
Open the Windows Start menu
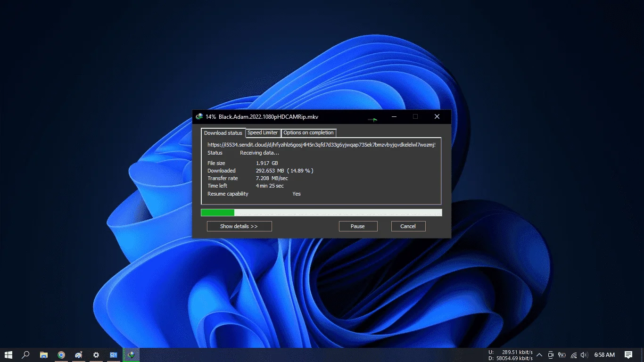8,355
